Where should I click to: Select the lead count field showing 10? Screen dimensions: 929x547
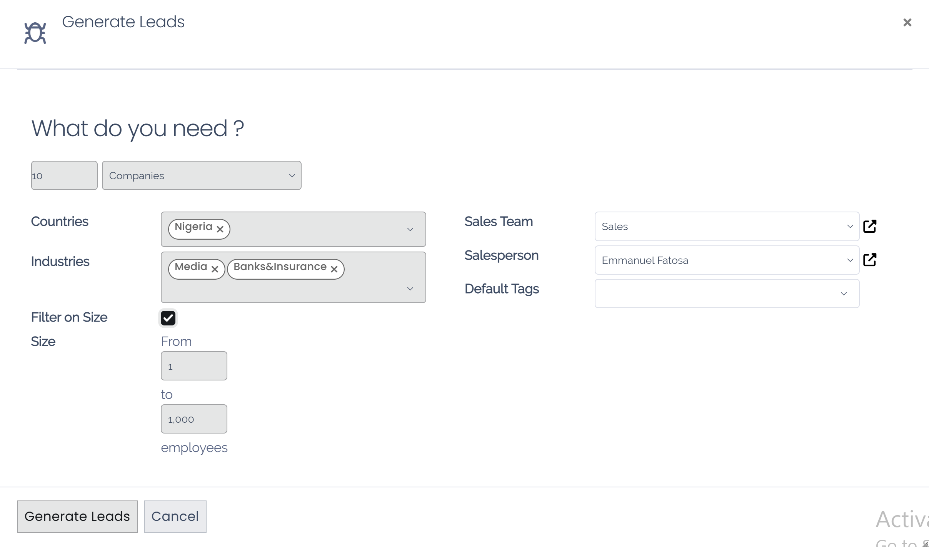(x=64, y=175)
